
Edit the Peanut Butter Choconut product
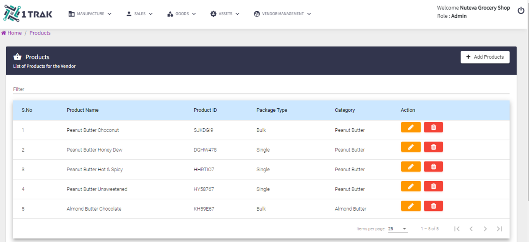(410, 127)
